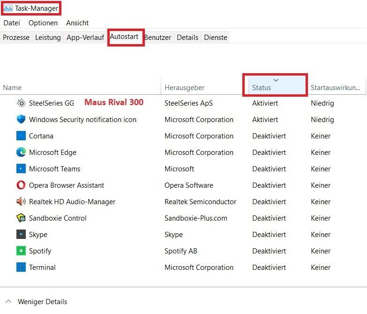Open the Datei menu
The width and height of the screenshot is (367, 314).
pos(12,23)
